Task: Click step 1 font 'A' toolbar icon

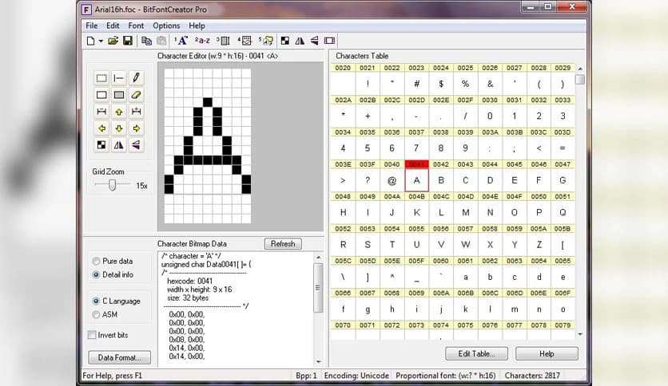Action: click(x=181, y=41)
